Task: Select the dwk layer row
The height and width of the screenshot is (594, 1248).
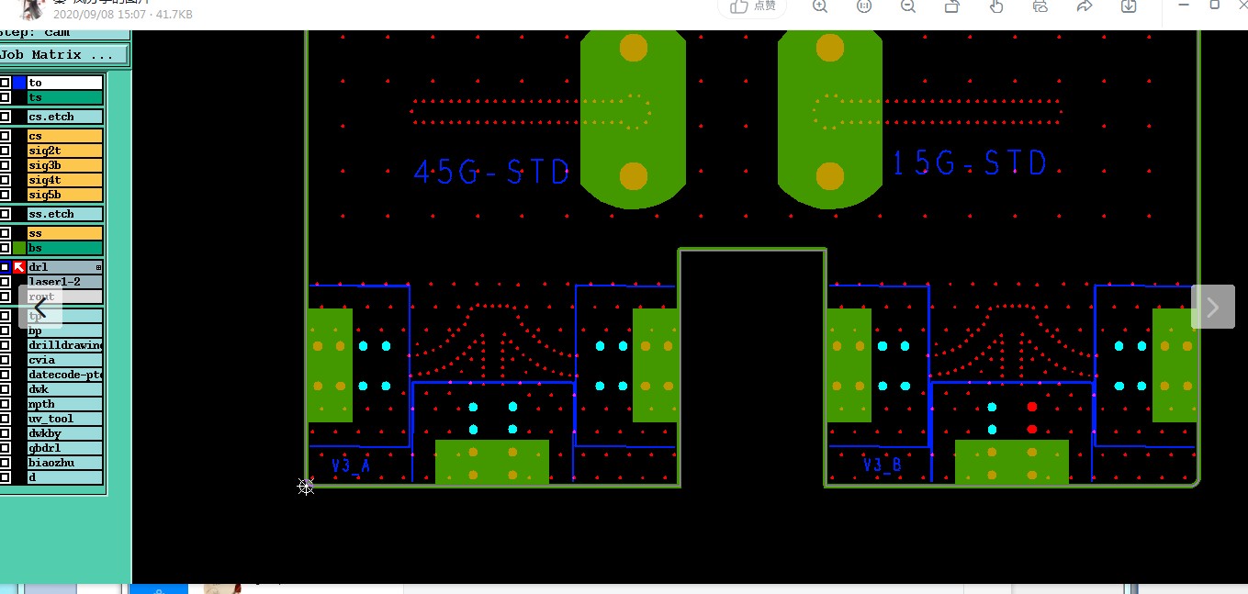Action: click(x=65, y=389)
